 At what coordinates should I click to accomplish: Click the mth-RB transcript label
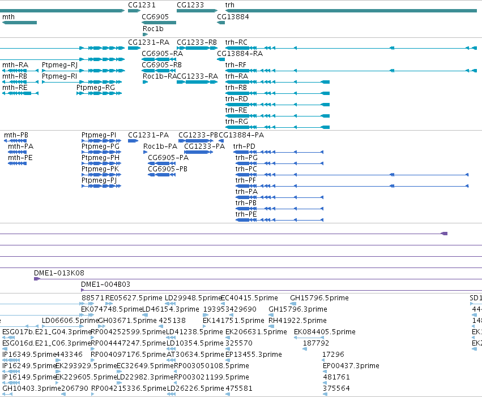click(15, 76)
